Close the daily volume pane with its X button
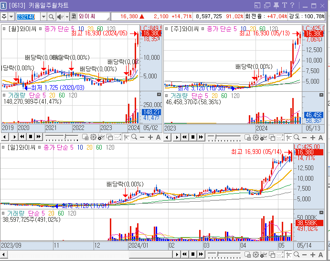The height and width of the screenshot is (261, 330). pos(321,213)
